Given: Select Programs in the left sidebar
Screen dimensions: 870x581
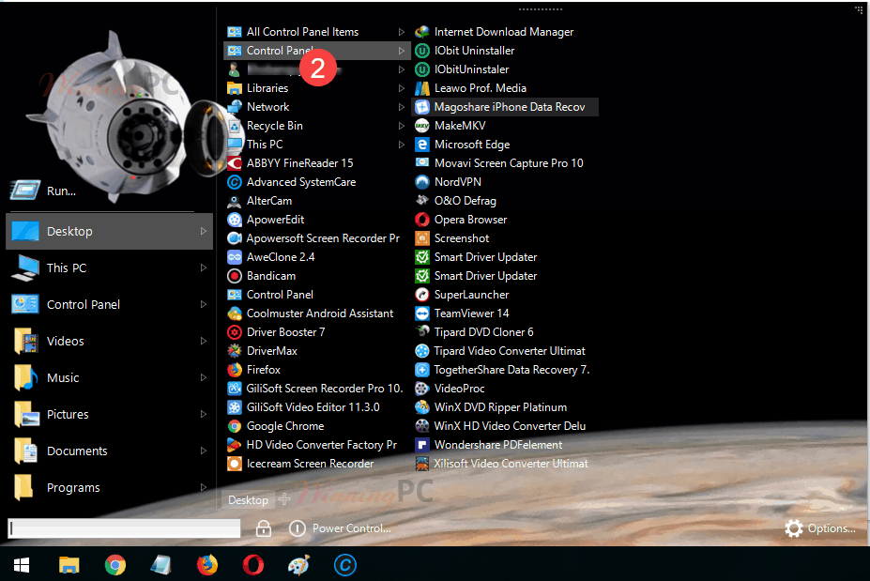Looking at the screenshot, I should pos(109,487).
